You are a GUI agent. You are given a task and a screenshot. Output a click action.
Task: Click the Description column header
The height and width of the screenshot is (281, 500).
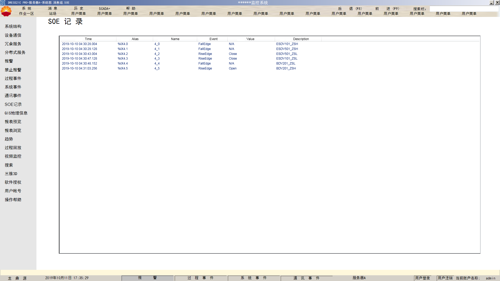point(301,39)
